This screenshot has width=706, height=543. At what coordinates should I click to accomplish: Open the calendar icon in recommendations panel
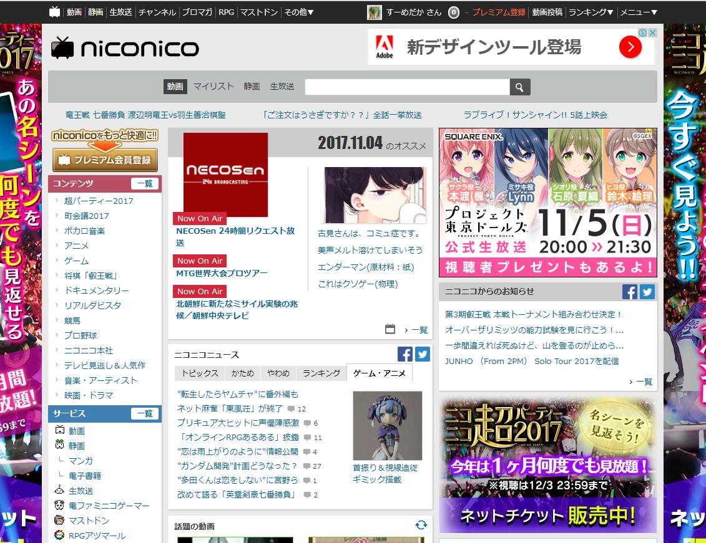point(390,329)
